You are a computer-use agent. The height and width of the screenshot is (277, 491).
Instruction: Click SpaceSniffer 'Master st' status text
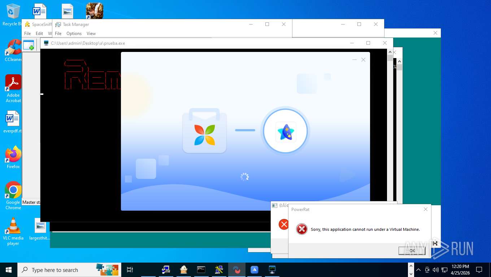click(31, 202)
